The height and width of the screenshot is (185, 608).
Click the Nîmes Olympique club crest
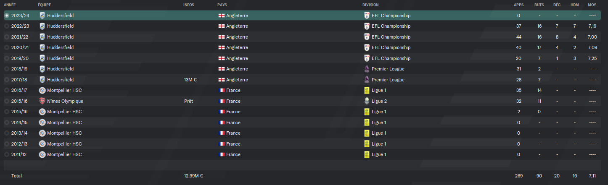[x=42, y=101]
